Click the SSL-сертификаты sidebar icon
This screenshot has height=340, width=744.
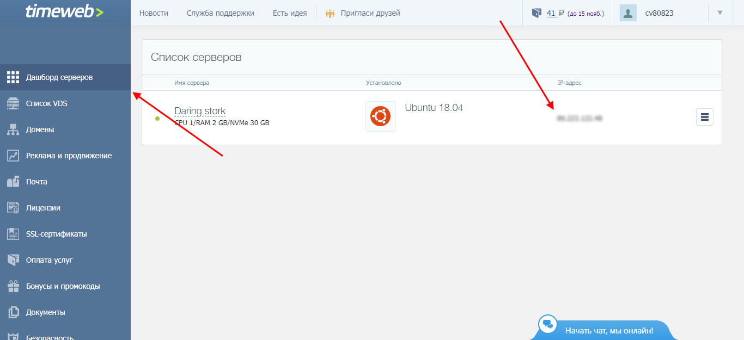pos(13,234)
